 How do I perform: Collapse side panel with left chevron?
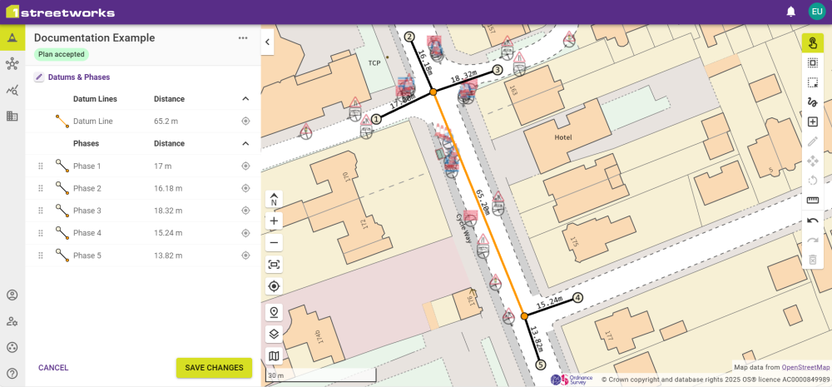click(x=268, y=42)
